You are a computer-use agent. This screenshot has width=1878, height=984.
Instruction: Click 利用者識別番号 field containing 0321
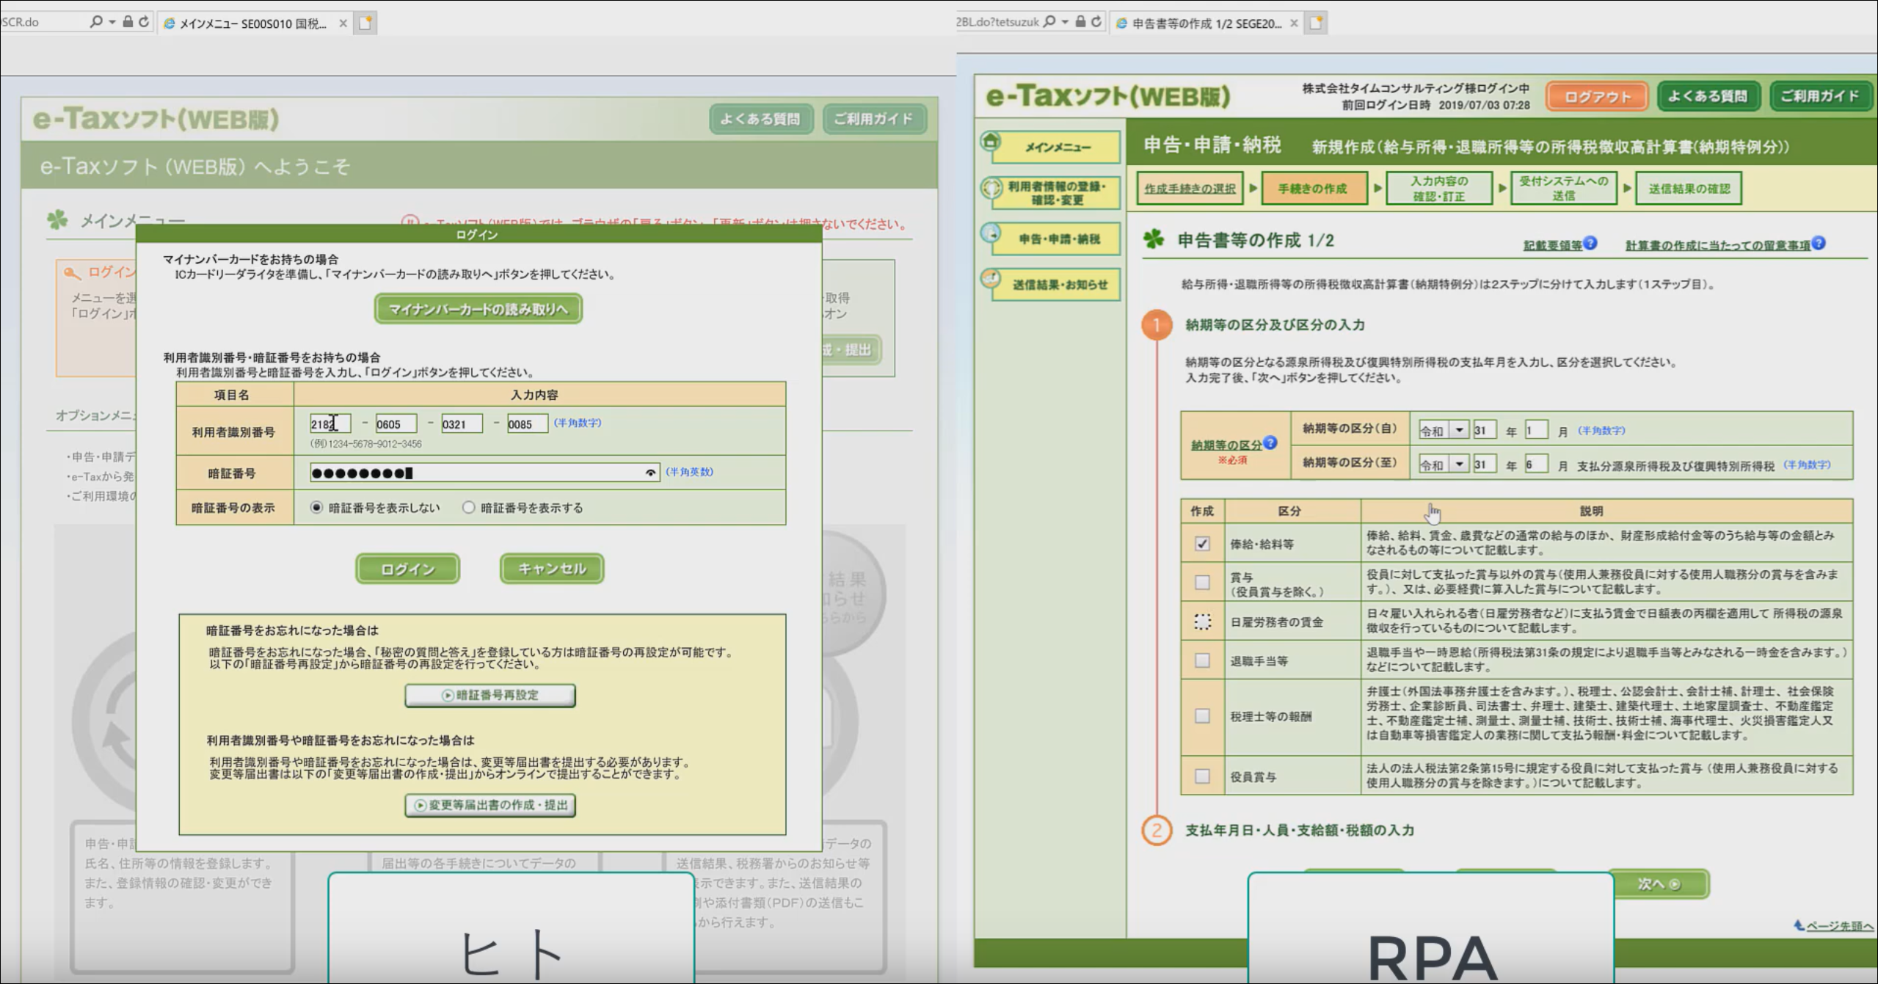pyautogui.click(x=462, y=423)
